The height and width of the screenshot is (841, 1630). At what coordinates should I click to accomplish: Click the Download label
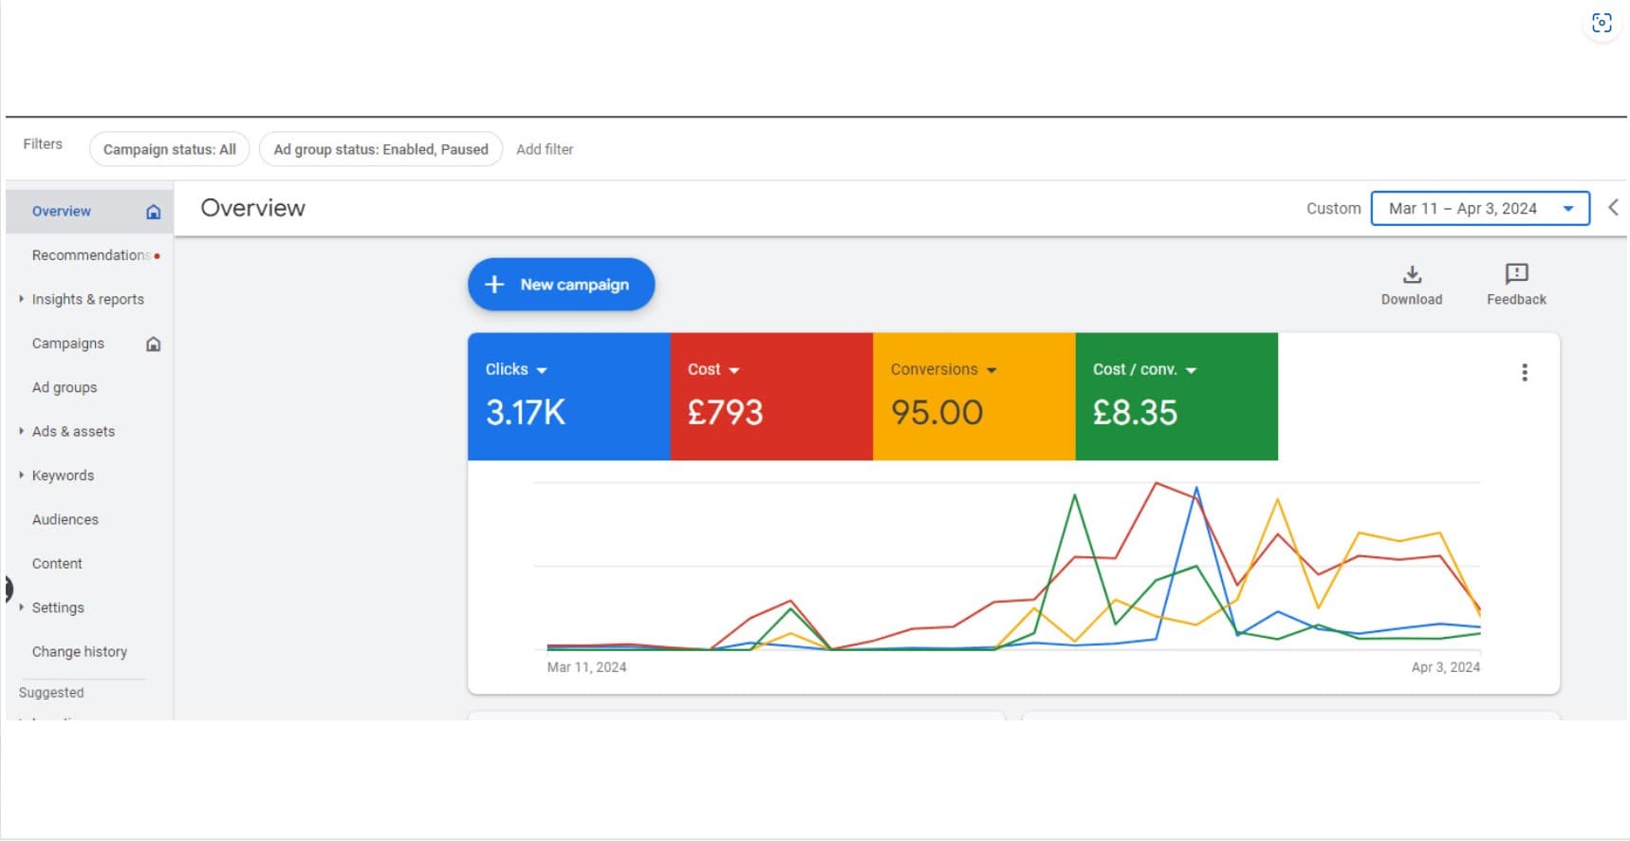[1412, 299]
